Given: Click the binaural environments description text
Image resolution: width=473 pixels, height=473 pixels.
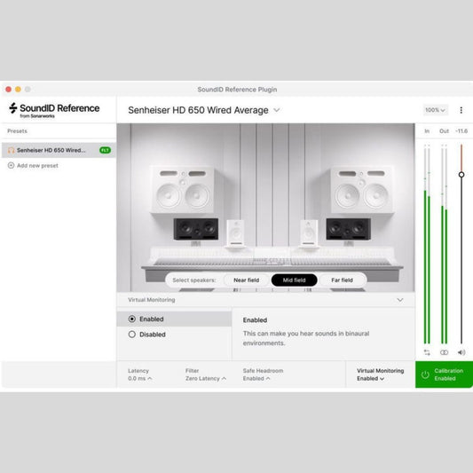Looking at the screenshot, I should pyautogui.click(x=306, y=338).
